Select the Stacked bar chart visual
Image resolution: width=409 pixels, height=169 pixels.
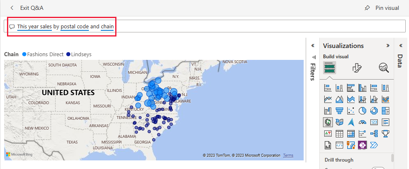click(328, 88)
